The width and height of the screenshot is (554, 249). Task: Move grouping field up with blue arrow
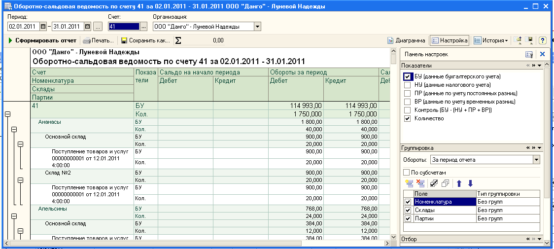459,183
